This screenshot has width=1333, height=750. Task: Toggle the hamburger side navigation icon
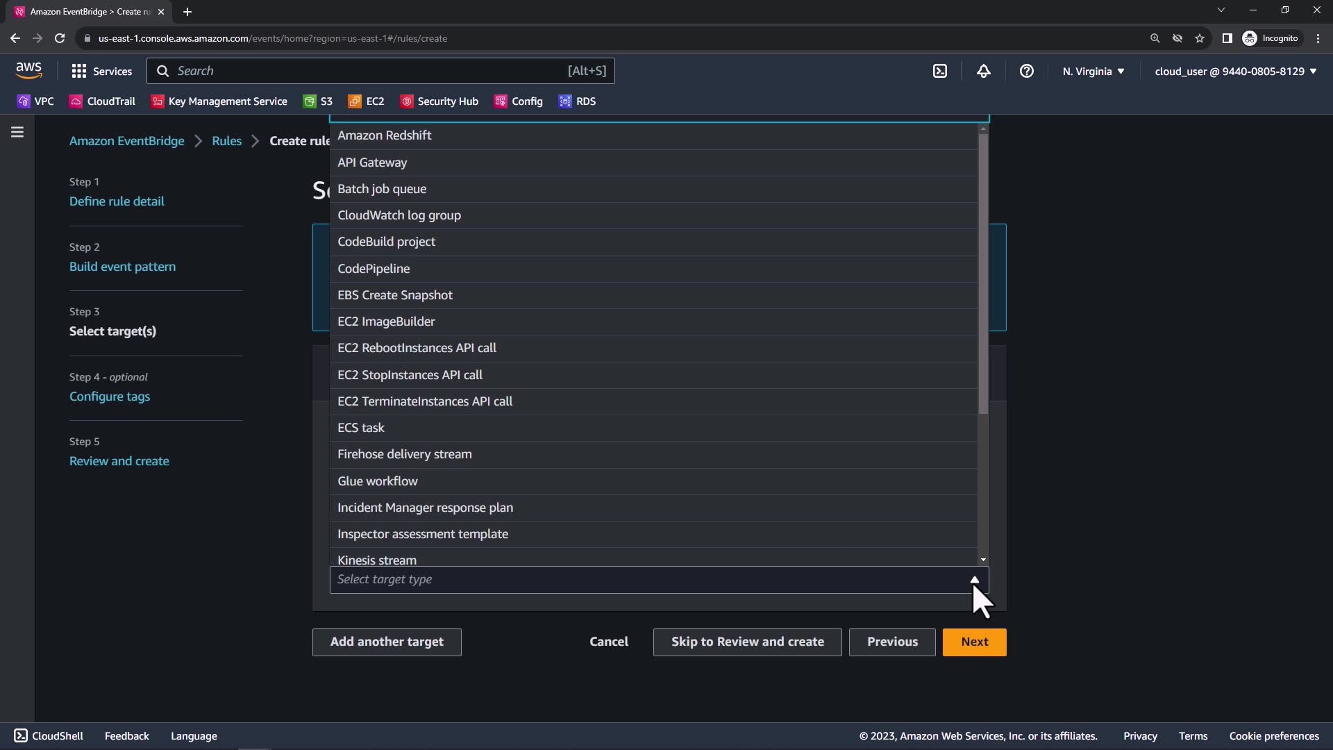[x=17, y=132]
